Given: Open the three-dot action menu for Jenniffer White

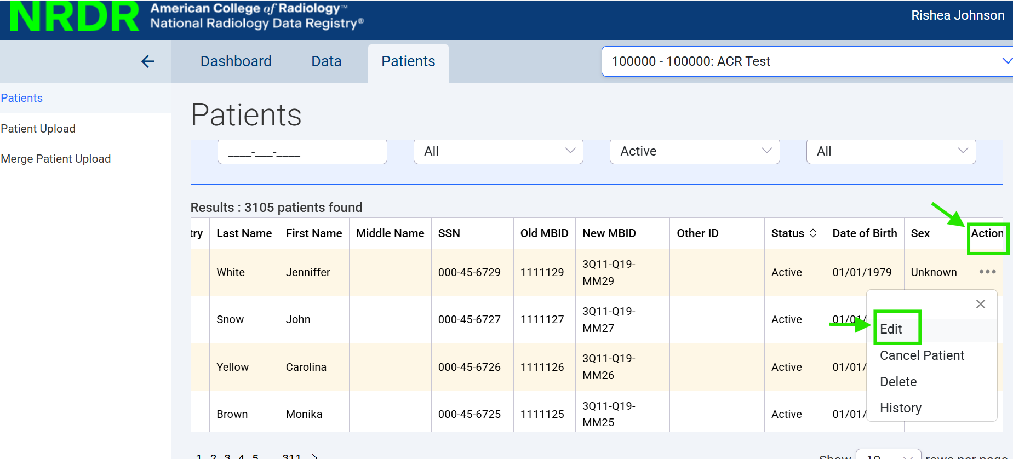Looking at the screenshot, I should (987, 272).
